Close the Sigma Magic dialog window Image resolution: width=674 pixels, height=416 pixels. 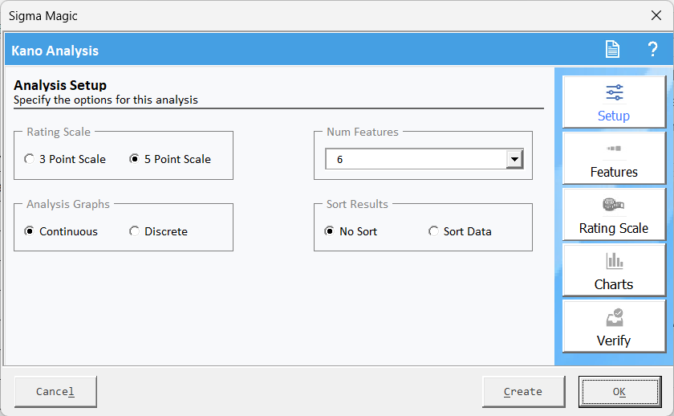pos(655,15)
